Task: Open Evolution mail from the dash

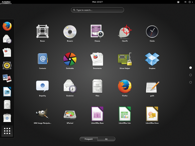Action: (x=7, y=39)
